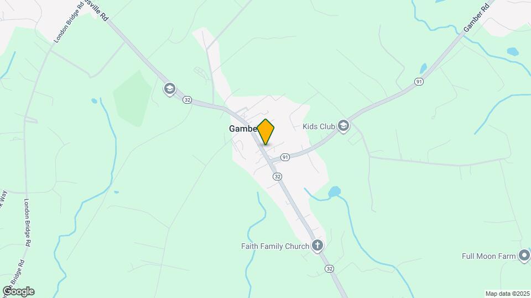
Task: Click the Map data ©2025 attribution text
Action: (x=507, y=294)
